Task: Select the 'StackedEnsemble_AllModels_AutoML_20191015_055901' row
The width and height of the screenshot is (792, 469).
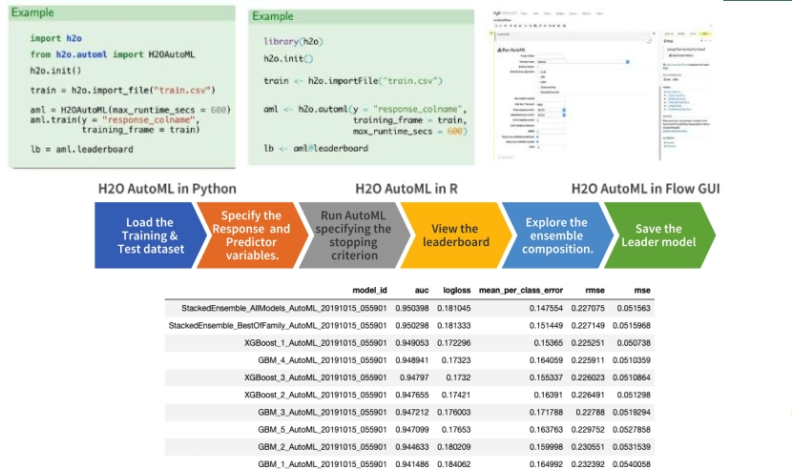Action: pos(409,308)
